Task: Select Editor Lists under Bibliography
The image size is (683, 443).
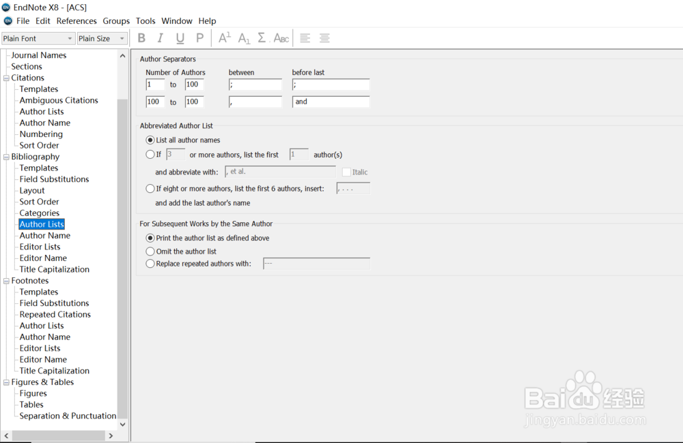Action: [40, 247]
